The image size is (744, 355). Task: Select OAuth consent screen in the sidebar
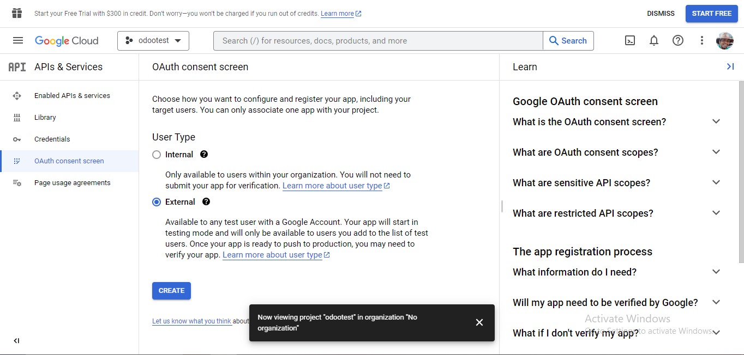click(x=69, y=161)
